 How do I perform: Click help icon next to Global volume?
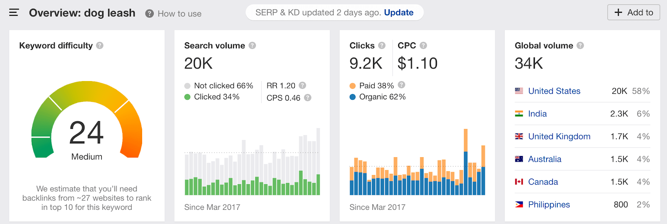pos(580,45)
